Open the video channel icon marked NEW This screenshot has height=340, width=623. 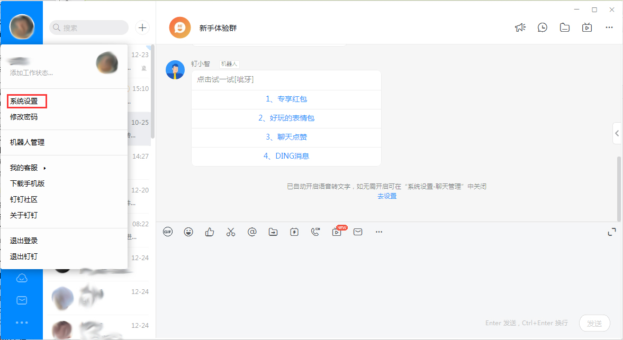tap(337, 232)
